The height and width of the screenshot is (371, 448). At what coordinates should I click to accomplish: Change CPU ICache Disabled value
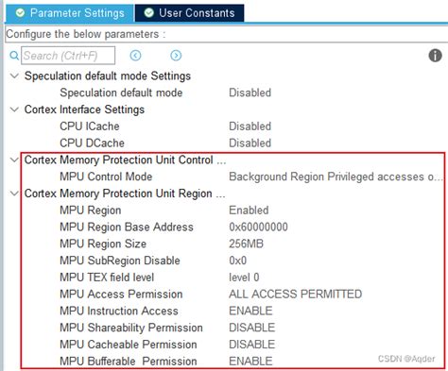250,126
